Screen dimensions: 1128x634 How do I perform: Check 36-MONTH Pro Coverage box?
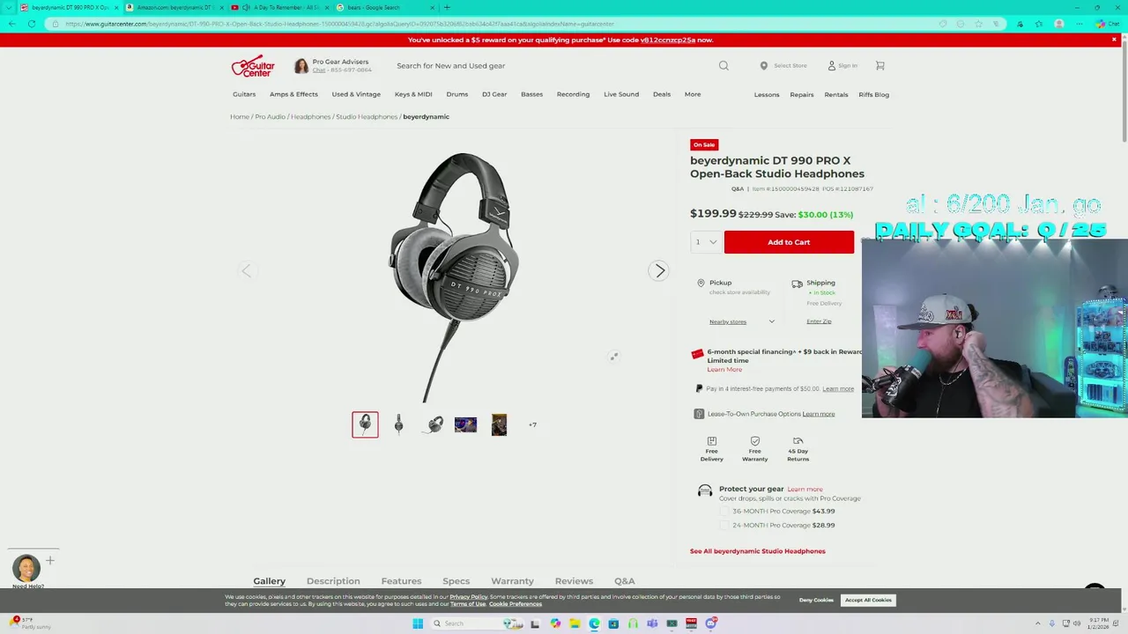click(724, 512)
